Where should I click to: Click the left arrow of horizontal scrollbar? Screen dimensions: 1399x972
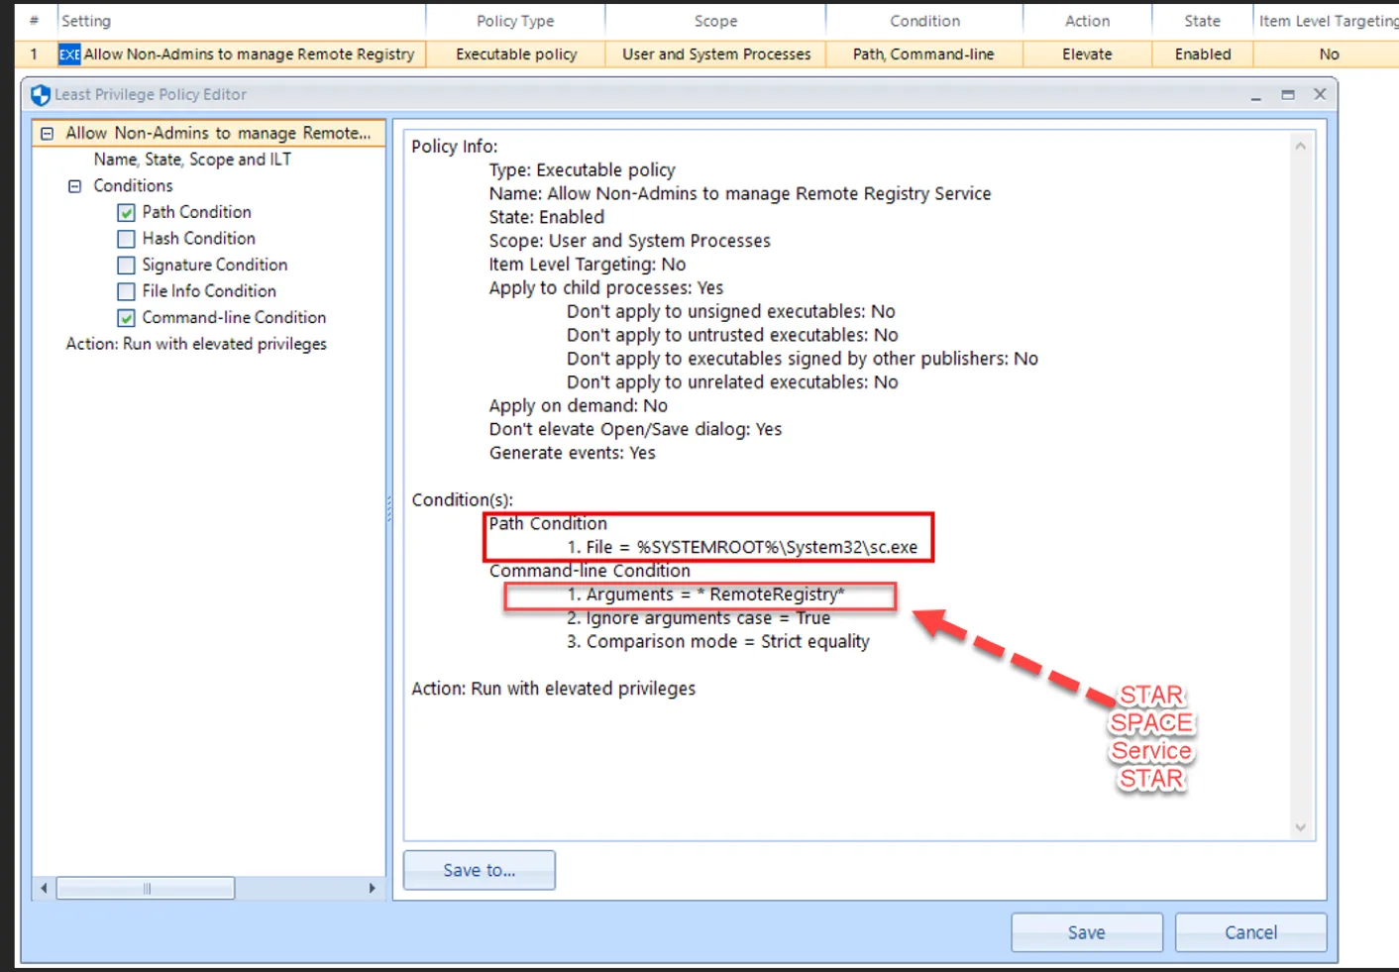point(44,888)
